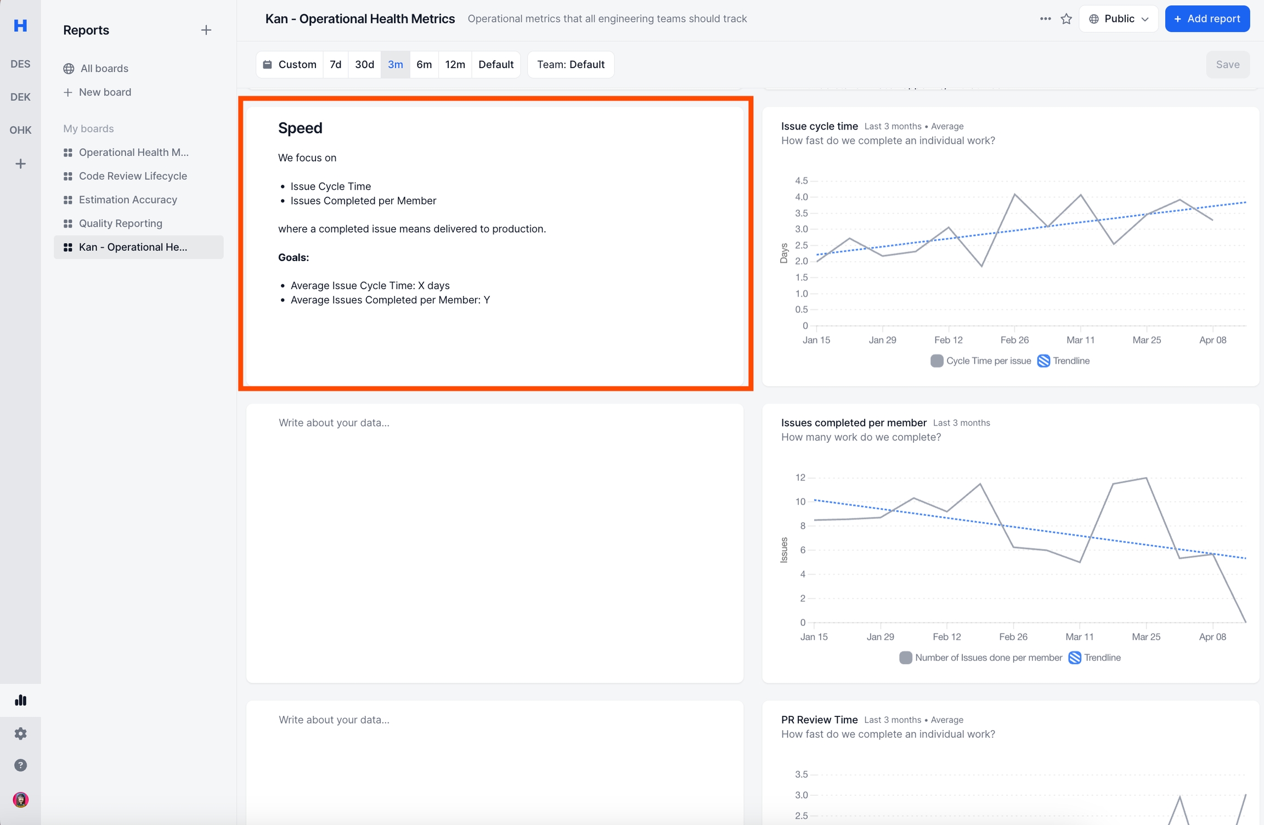Viewport: 1264px width, 825px height.
Task: Click the My boards section label
Action: [x=88, y=128]
